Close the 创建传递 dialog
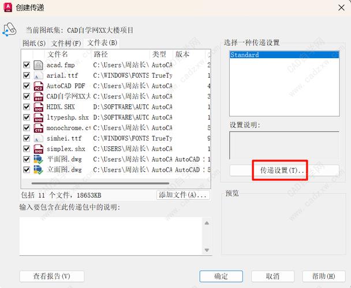Image resolution: width=351 pixels, height=288 pixels. tap(341, 8)
